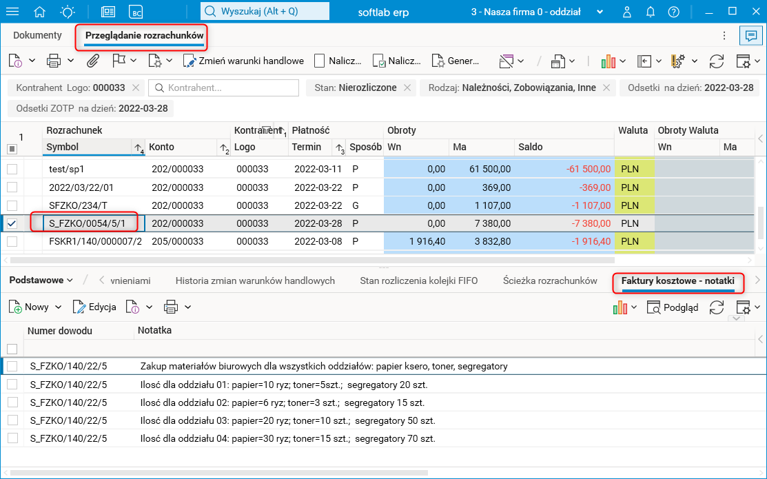Open the company selector dropdown arrow
This screenshot has width=767, height=479.
[600, 12]
